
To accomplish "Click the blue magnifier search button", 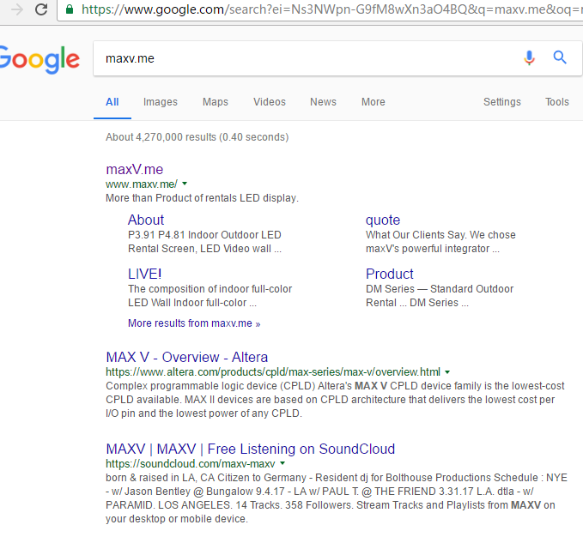I will (x=560, y=57).
